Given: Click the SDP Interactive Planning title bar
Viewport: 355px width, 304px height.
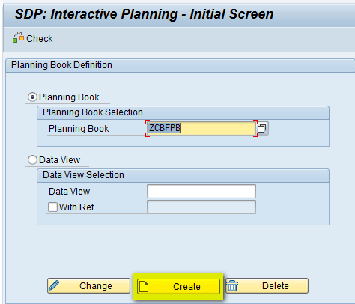Looking at the screenshot, I should [x=144, y=14].
